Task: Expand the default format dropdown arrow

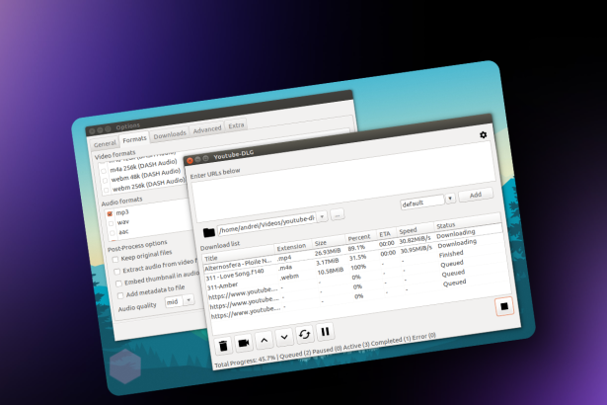Action: [x=450, y=199]
